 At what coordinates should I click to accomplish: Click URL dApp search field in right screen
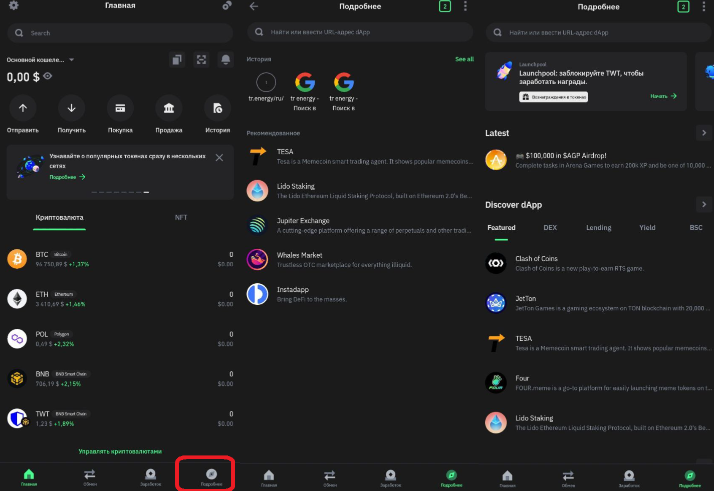click(x=598, y=33)
